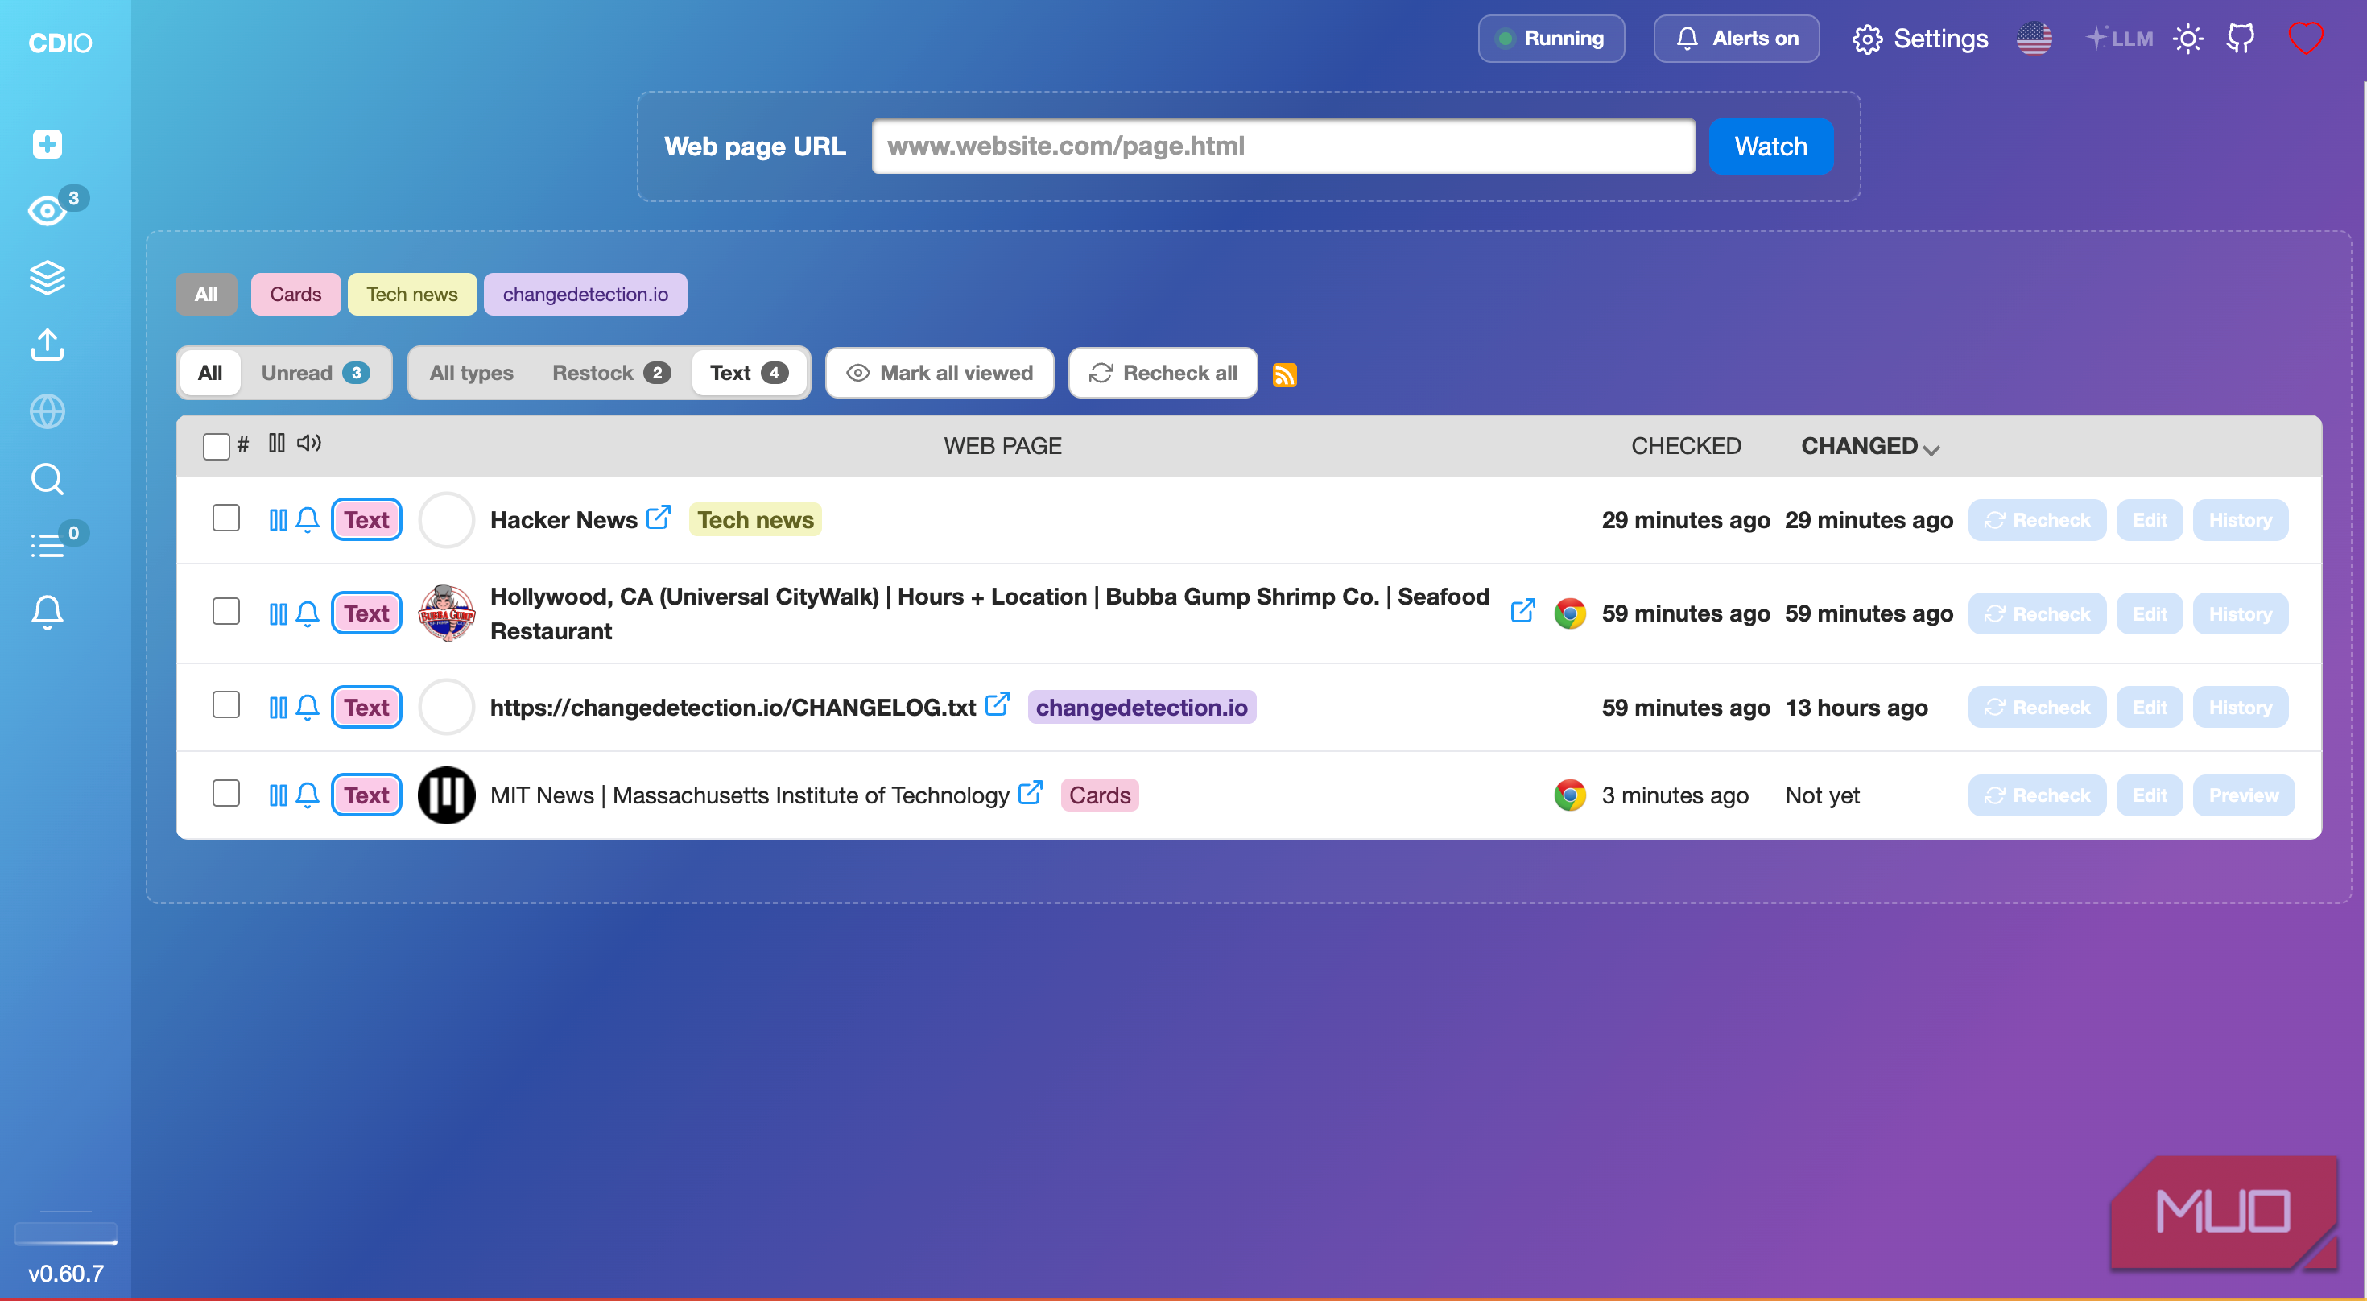Screen dimensions: 2367x1301
Task: Sort by the WEB PAGE column header
Action: point(1002,447)
